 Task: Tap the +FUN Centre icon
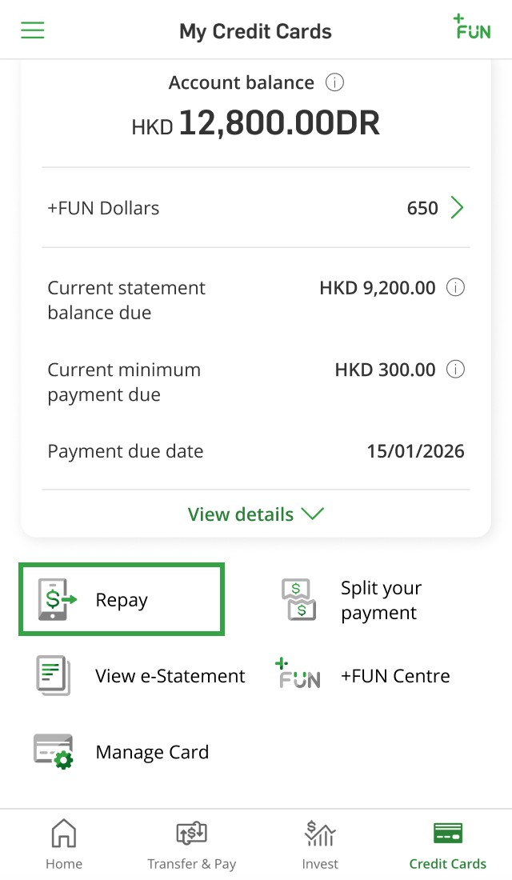[297, 675]
